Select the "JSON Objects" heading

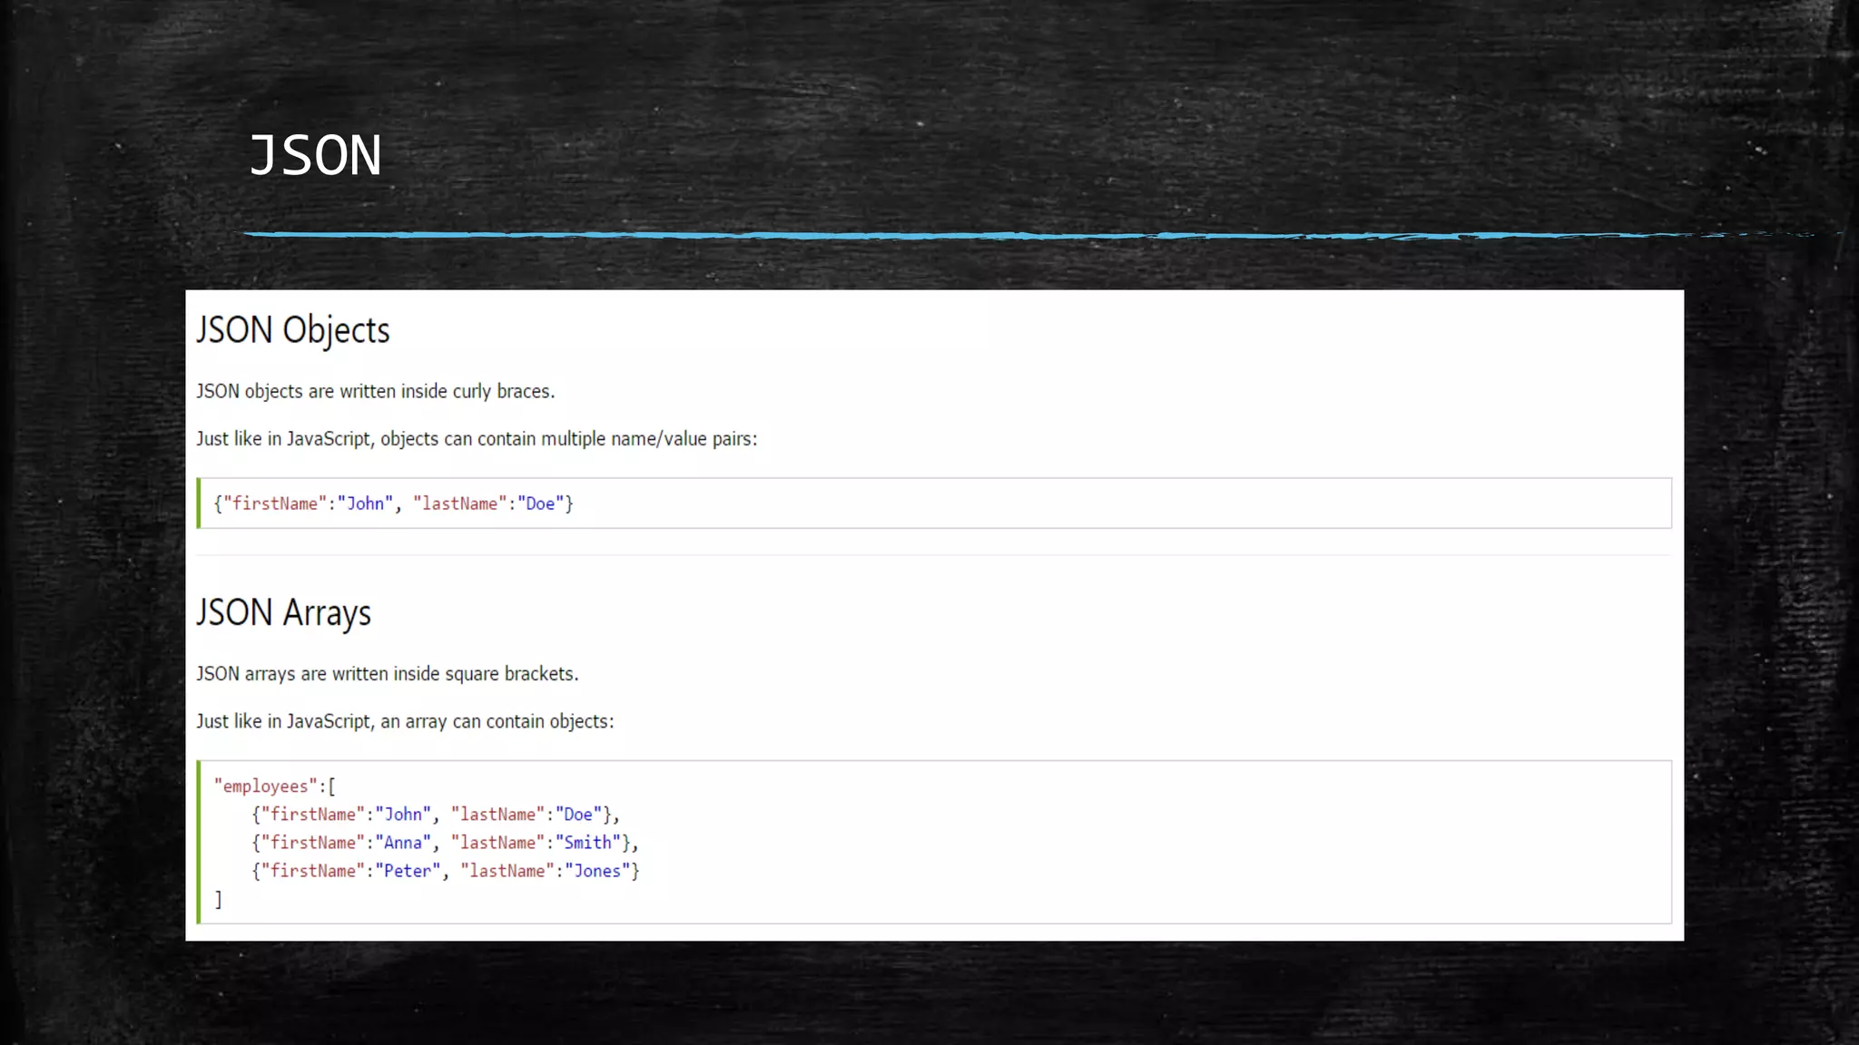293,331
